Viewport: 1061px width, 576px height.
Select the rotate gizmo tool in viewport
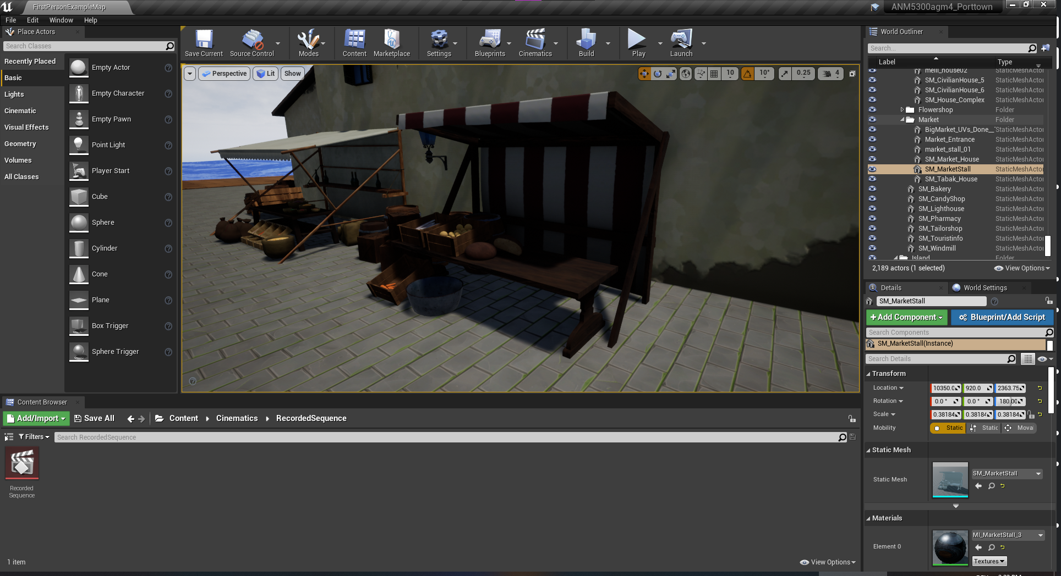tap(658, 74)
